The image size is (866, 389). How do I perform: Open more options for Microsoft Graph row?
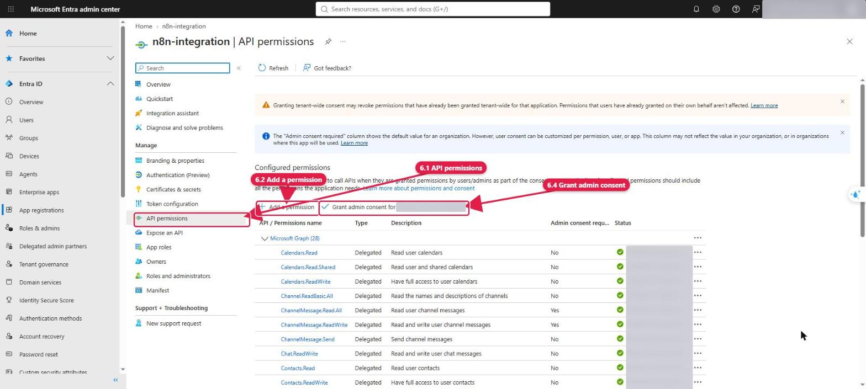coord(698,238)
